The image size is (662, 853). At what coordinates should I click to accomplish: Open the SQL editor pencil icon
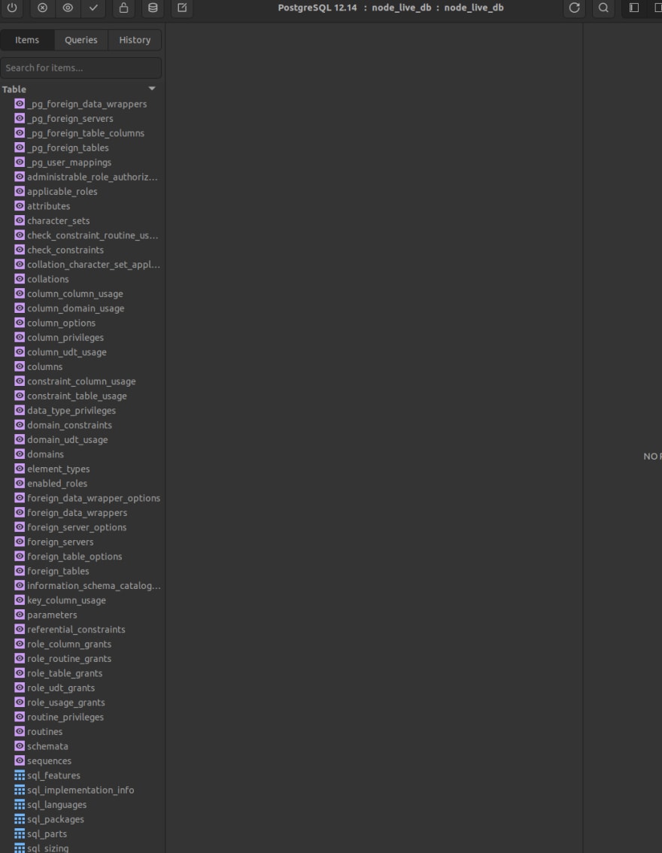[182, 8]
